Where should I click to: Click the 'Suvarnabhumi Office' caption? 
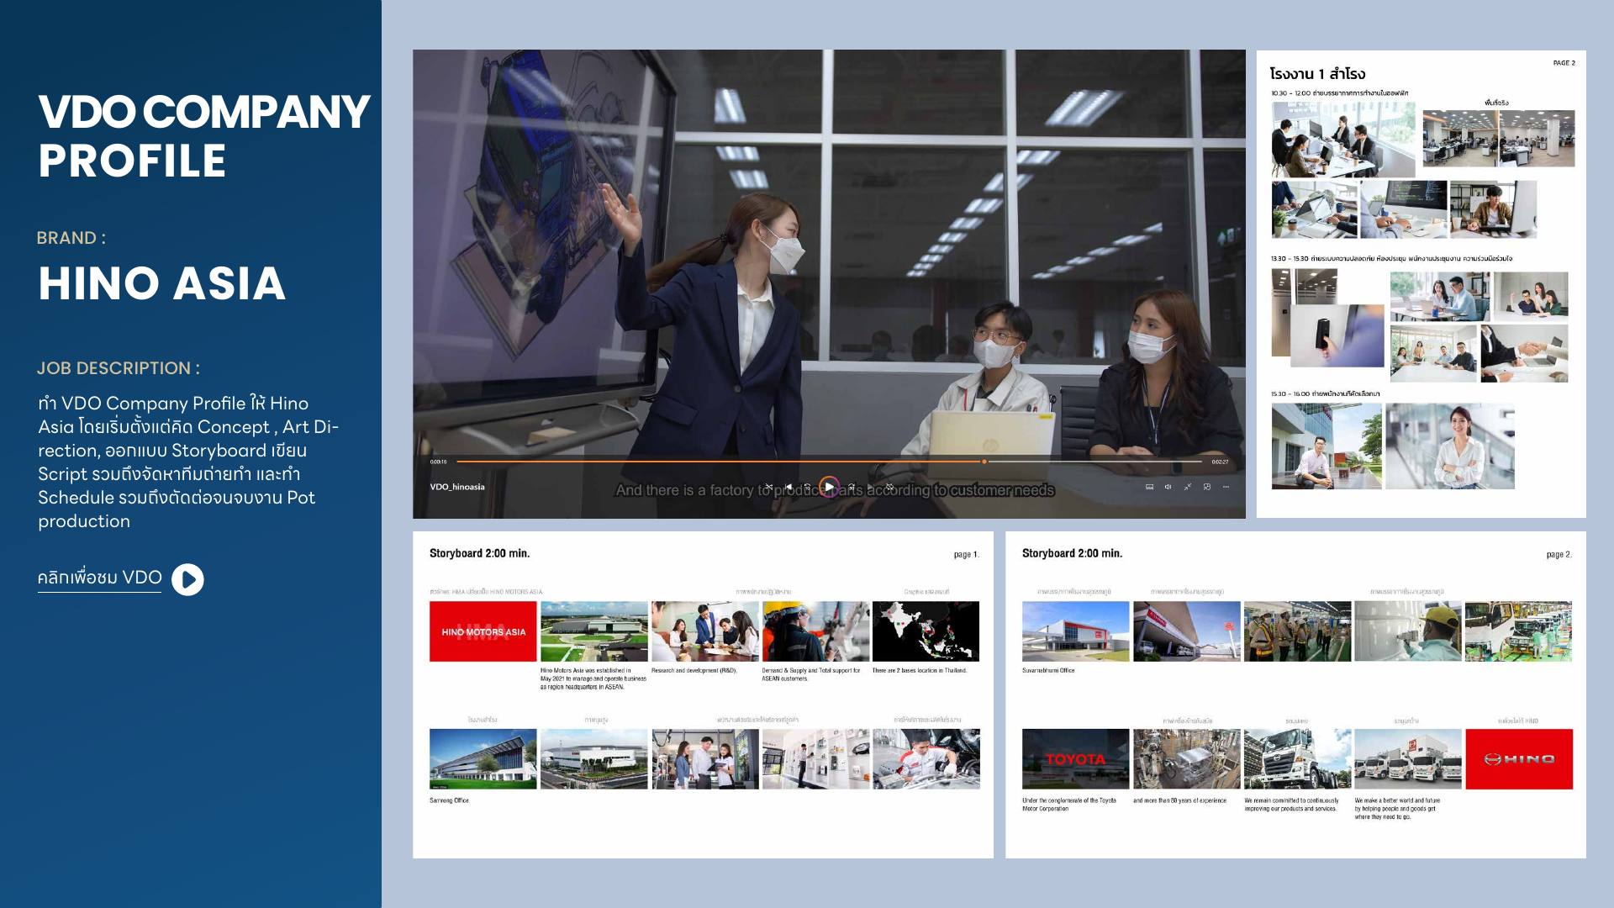tap(1048, 671)
